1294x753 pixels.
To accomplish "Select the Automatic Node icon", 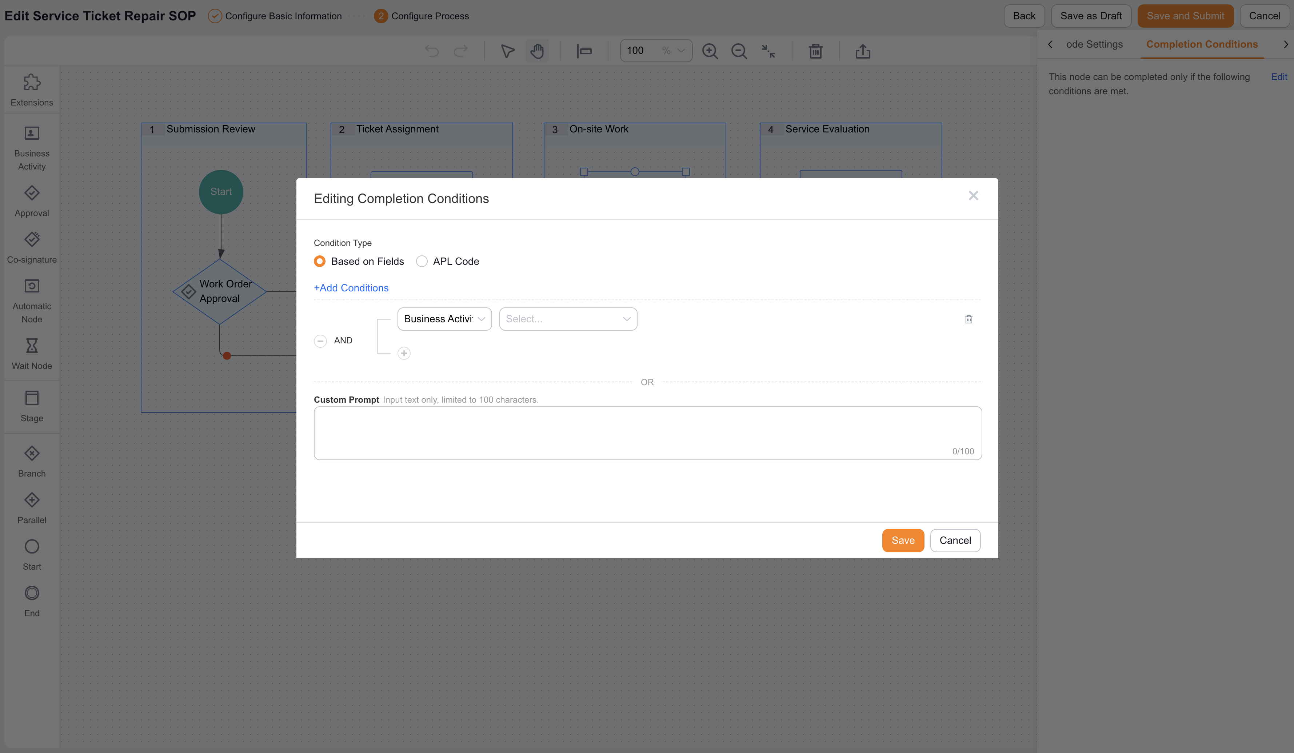I will 32,286.
